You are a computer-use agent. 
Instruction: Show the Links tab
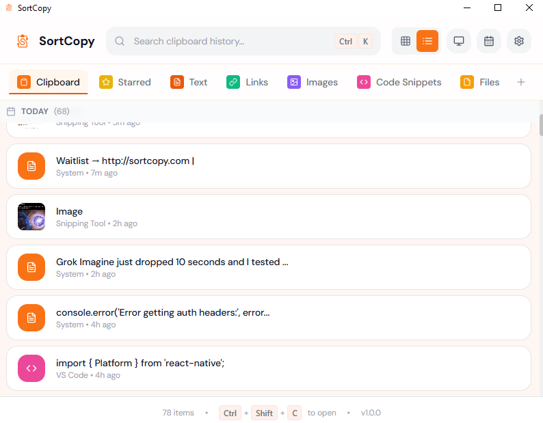coord(248,82)
